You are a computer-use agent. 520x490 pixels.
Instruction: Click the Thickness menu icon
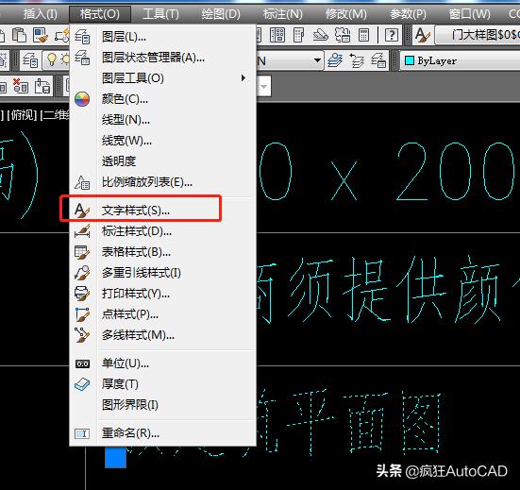[x=82, y=384]
